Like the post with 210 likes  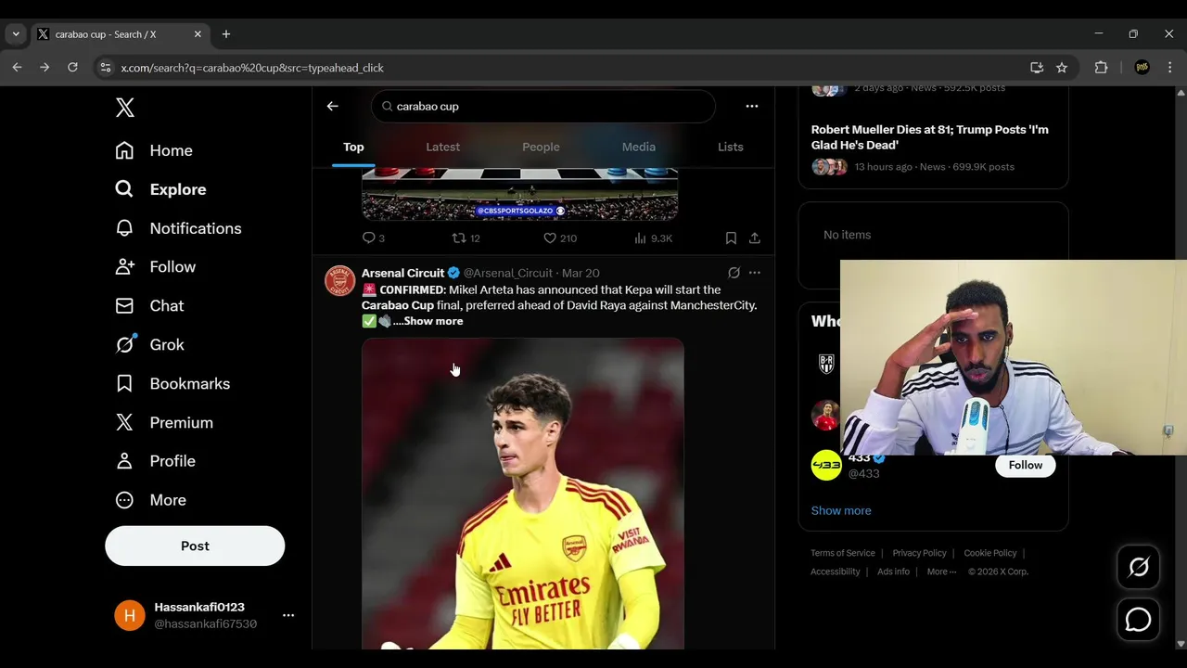pyautogui.click(x=560, y=238)
